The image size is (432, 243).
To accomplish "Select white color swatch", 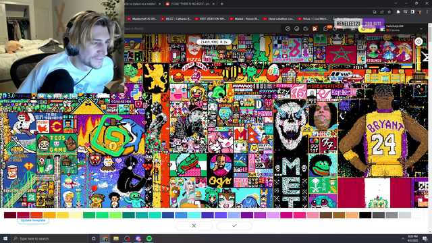I will (x=418, y=215).
